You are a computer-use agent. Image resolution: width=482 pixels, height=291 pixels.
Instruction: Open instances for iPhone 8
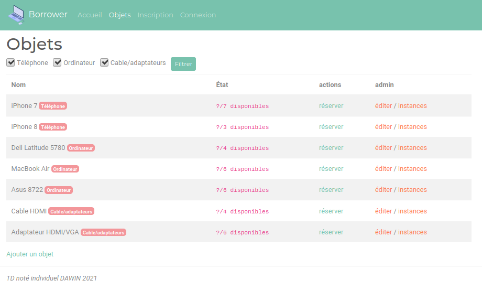pos(412,127)
